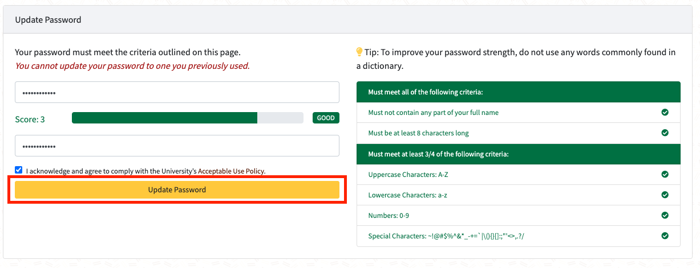Click the password strength progress bar
The width and height of the screenshot is (700, 268).
click(187, 118)
